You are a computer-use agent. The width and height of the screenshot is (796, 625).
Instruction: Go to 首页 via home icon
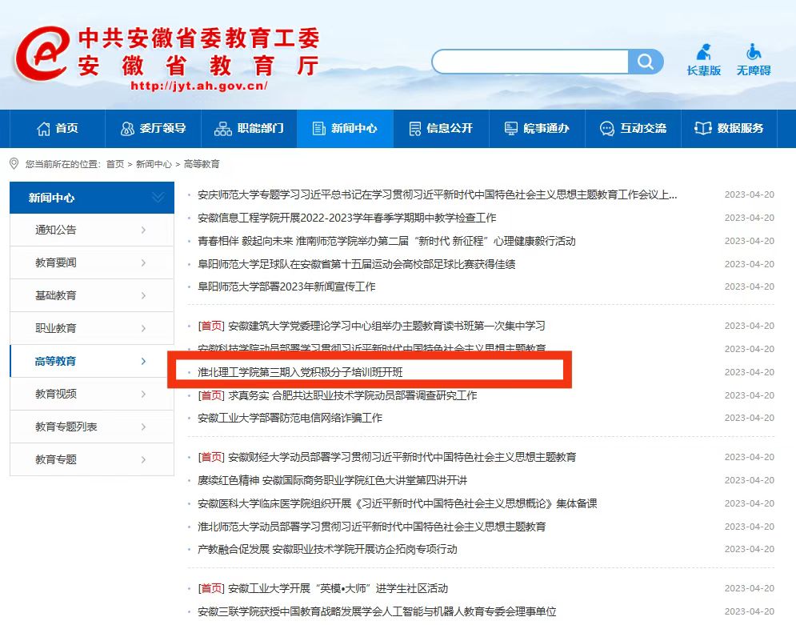click(44, 128)
